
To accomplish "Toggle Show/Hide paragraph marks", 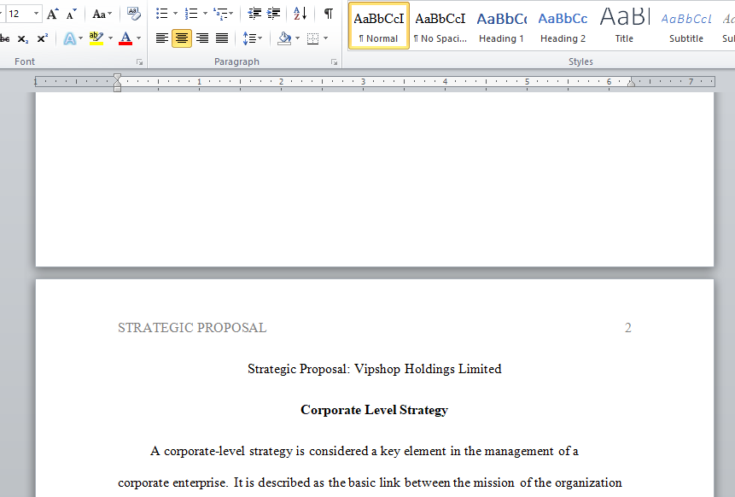I will tap(329, 14).
